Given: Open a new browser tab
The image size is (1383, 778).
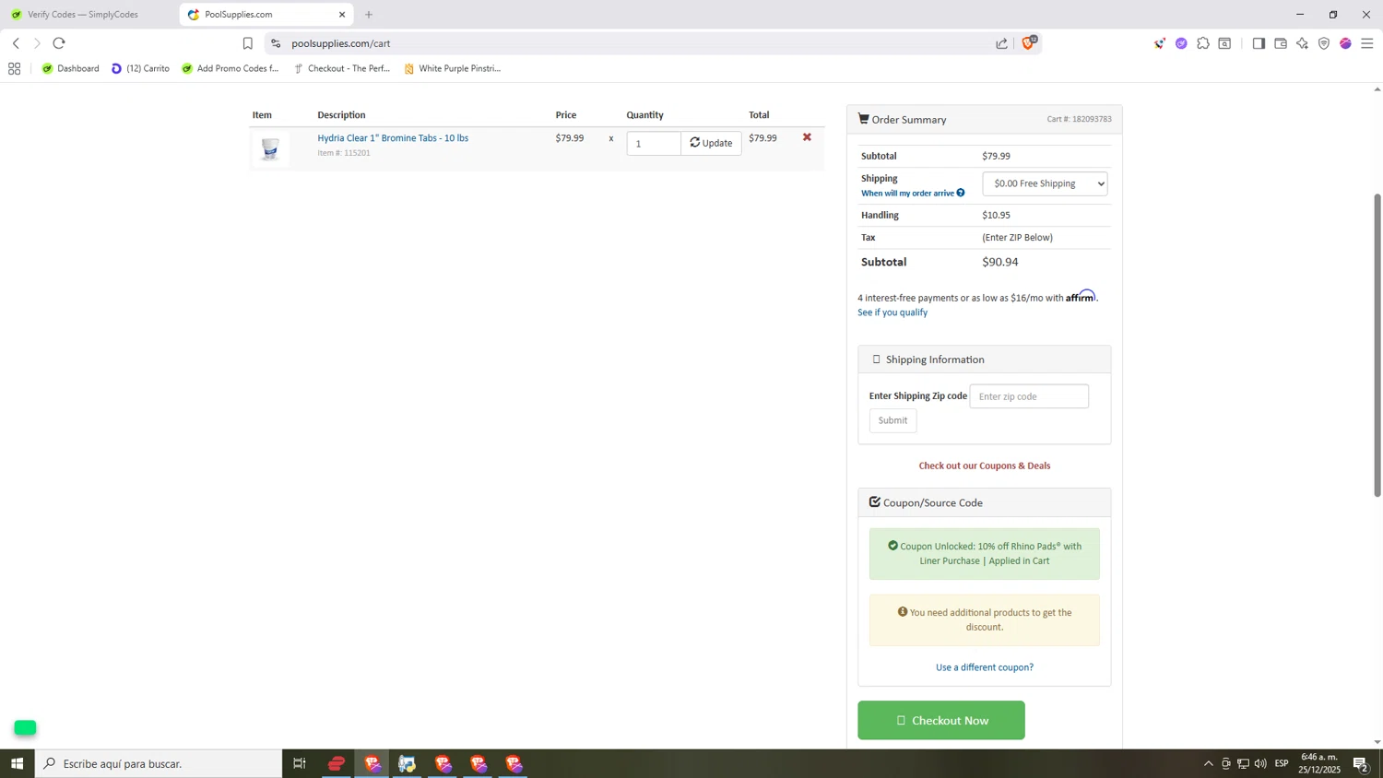Looking at the screenshot, I should pos(369,15).
